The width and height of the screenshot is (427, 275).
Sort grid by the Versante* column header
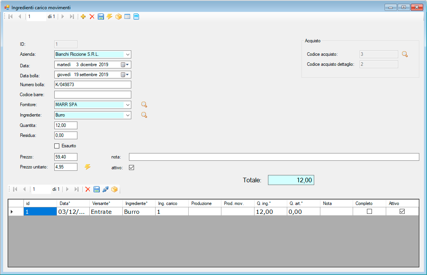click(x=106, y=203)
